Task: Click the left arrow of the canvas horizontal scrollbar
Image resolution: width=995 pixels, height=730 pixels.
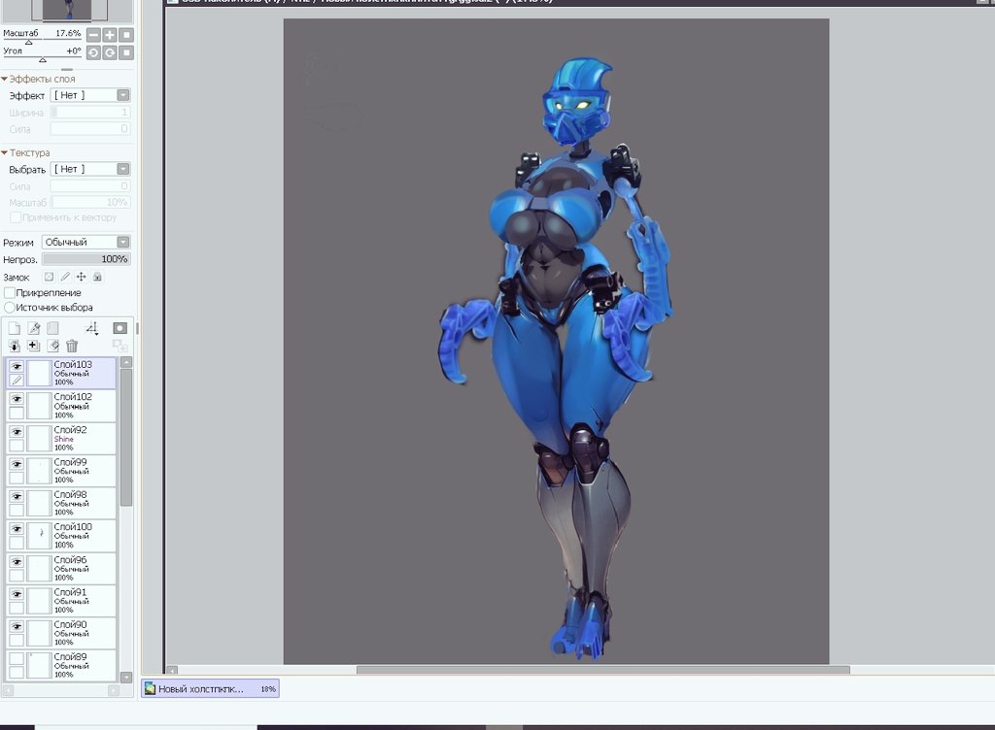Action: (x=172, y=670)
